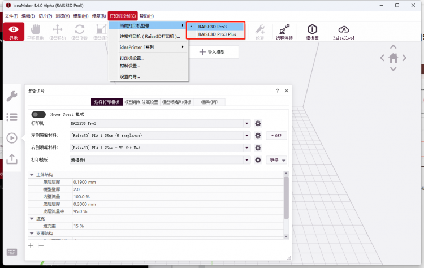Image resolution: width=424 pixels, height=268 pixels.
Task: Switch to the 顺序打印 tab
Action: pos(209,102)
